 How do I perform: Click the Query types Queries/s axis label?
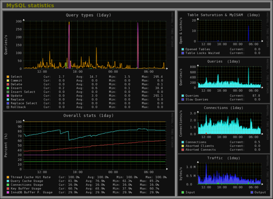click(6, 45)
